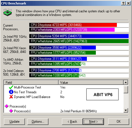
Task: Click the Field column header
Action: click(x=31, y=82)
